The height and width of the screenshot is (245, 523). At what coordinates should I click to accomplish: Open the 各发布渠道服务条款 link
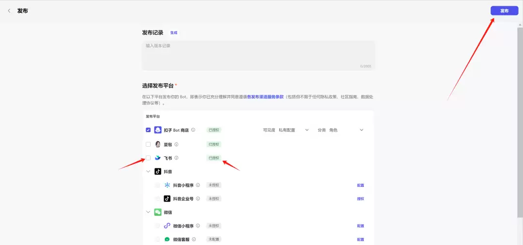265,97
